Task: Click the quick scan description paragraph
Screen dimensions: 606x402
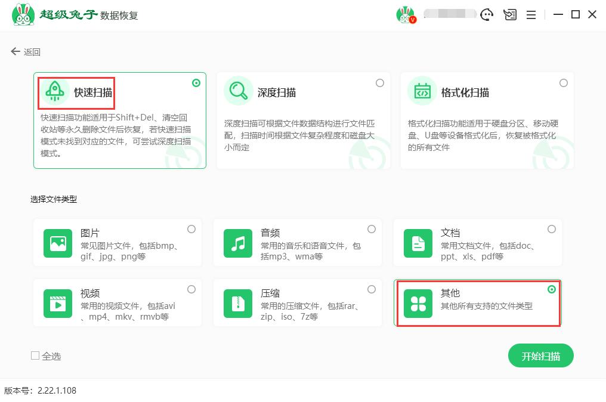Action: 116,135
